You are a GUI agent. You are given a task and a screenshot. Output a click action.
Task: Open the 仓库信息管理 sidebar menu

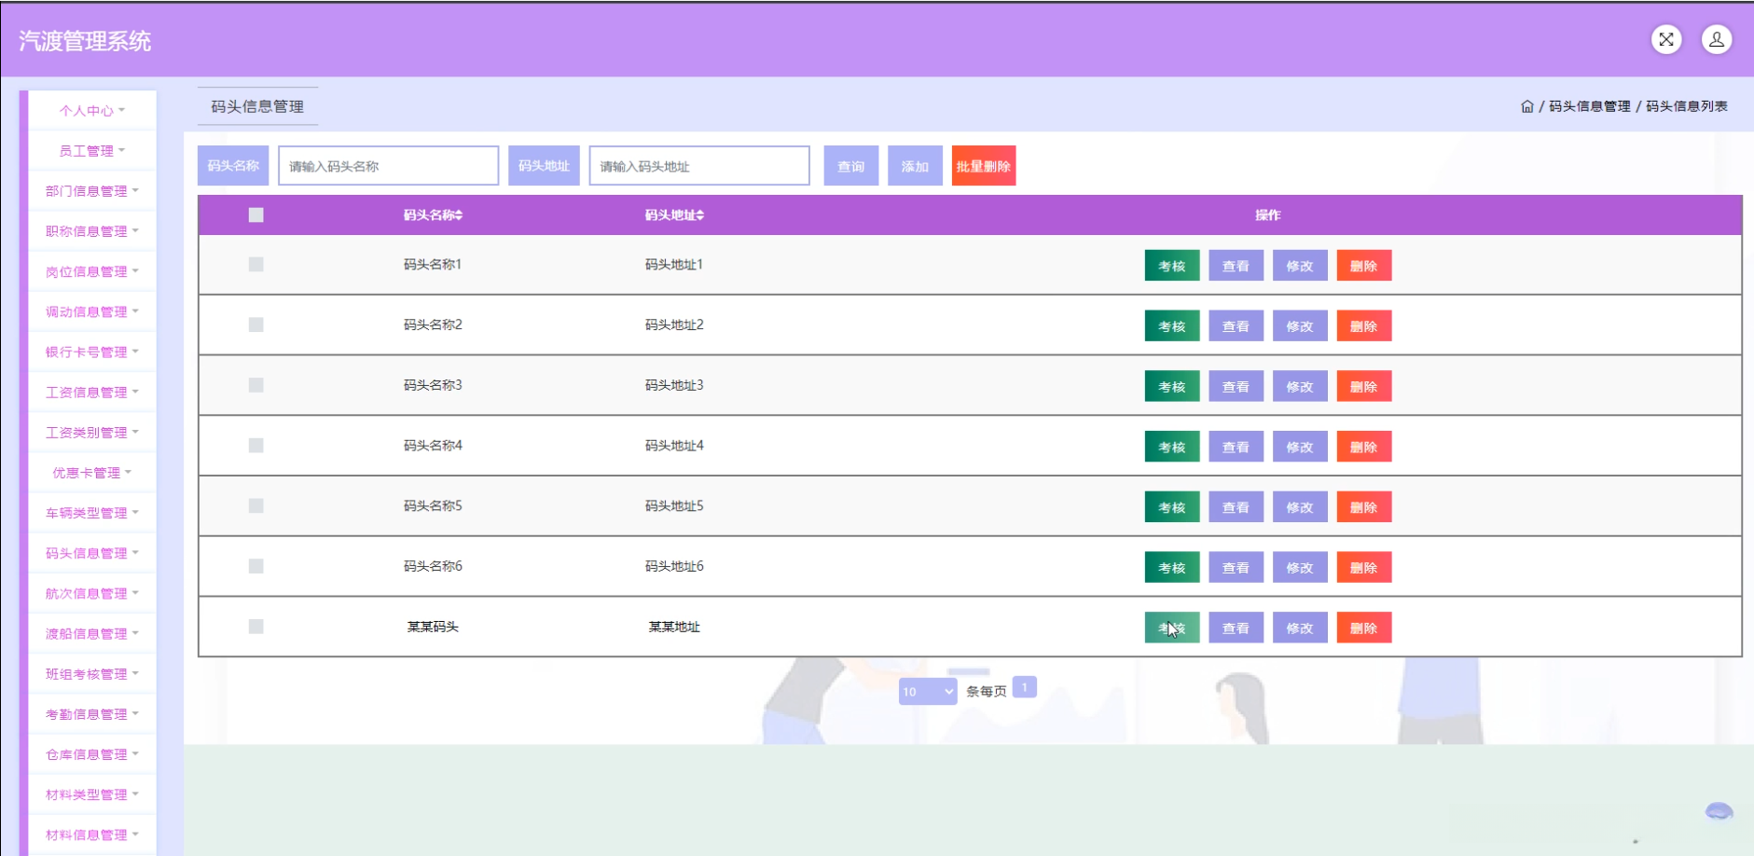pos(92,754)
